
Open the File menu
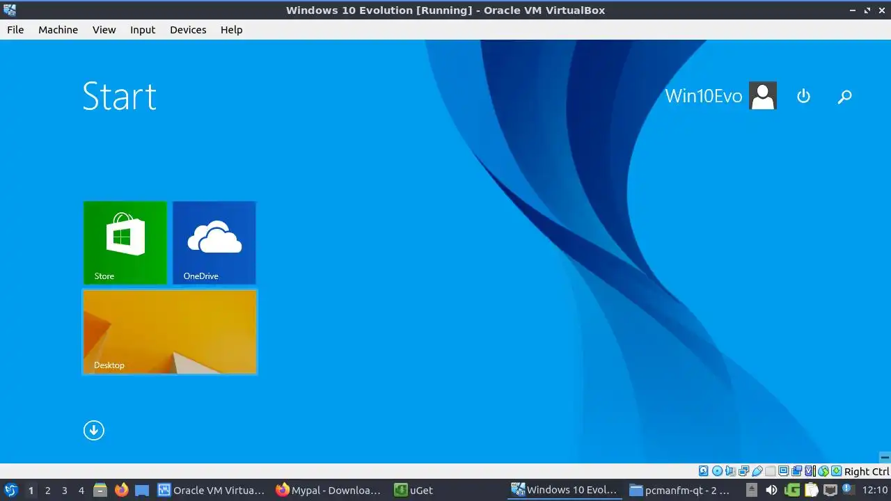point(15,30)
